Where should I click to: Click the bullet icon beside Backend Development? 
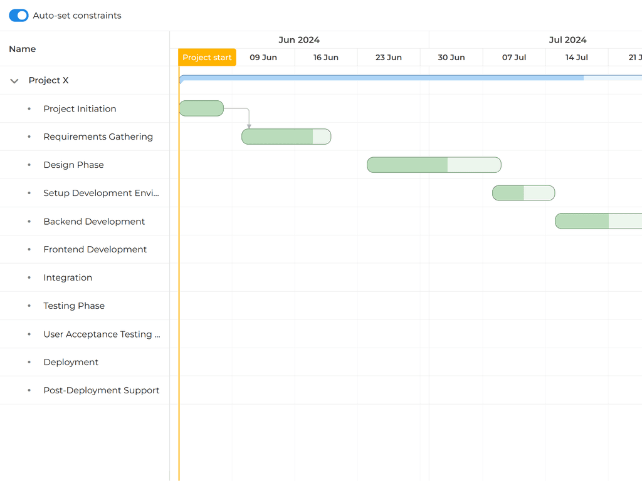[x=28, y=221]
